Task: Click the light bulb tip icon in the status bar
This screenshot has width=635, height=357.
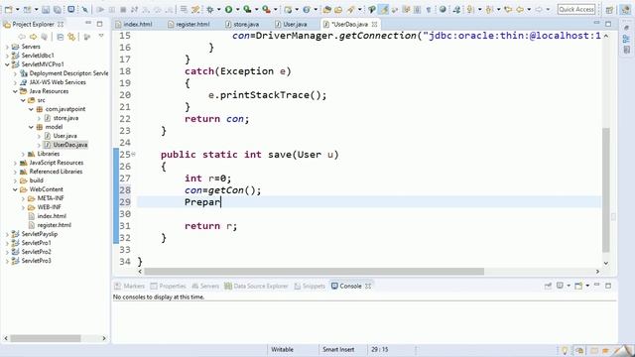Action: point(565,350)
